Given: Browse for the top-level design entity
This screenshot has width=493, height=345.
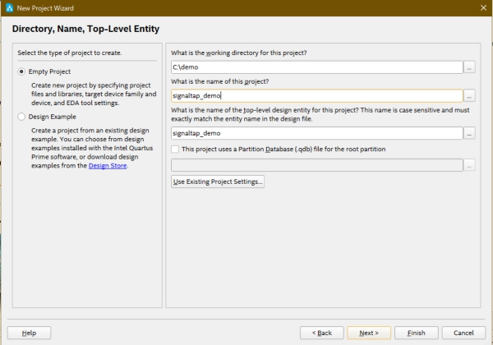Looking at the screenshot, I should 469,132.
